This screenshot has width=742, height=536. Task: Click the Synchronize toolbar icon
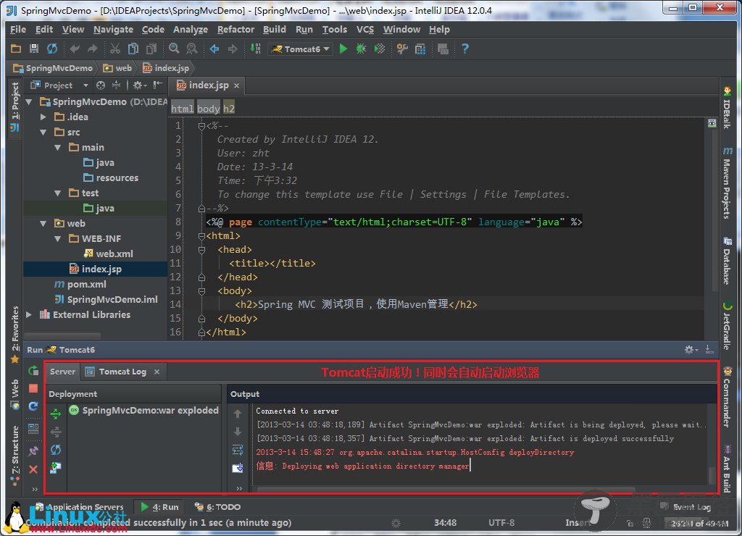click(x=52, y=49)
